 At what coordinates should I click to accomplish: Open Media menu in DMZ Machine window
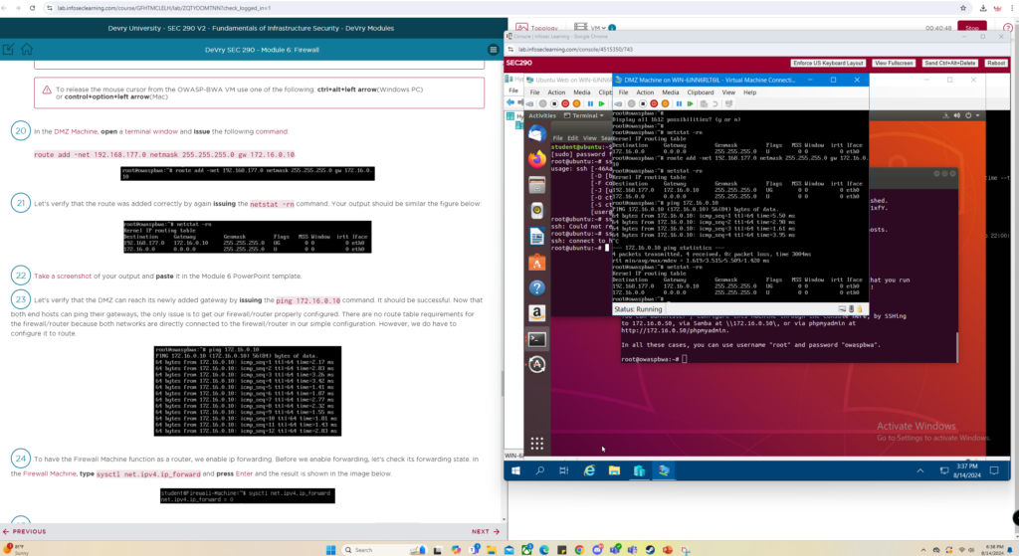(x=672, y=93)
